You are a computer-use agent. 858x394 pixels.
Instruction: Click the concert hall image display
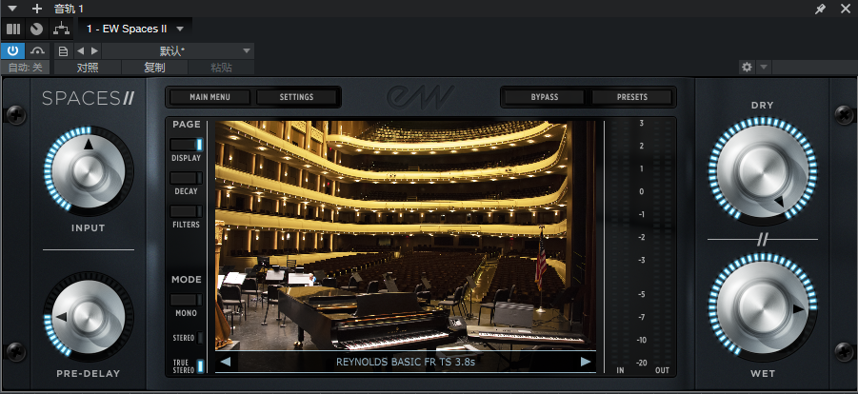tap(406, 235)
